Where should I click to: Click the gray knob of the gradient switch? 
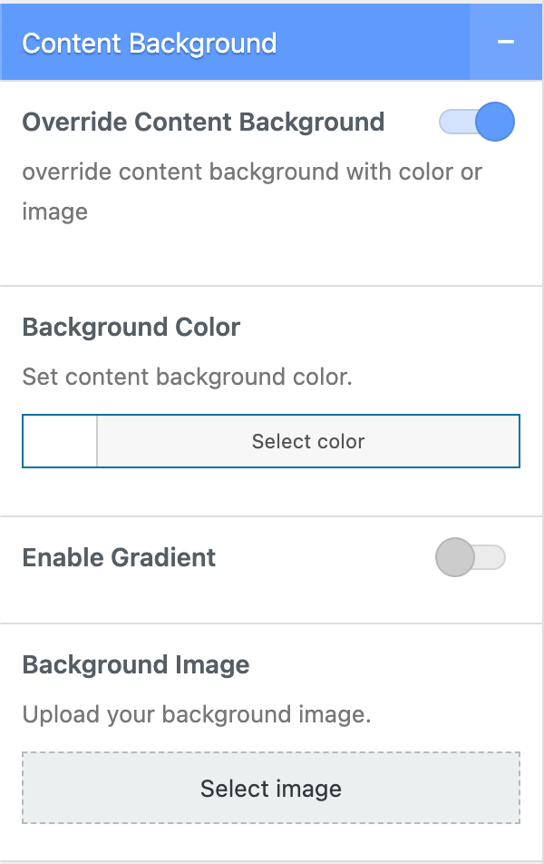click(x=454, y=557)
